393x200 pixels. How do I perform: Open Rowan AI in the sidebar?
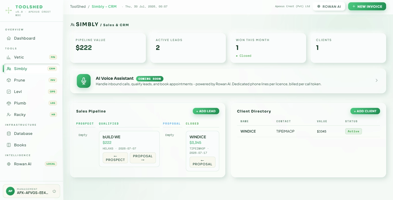31,164
